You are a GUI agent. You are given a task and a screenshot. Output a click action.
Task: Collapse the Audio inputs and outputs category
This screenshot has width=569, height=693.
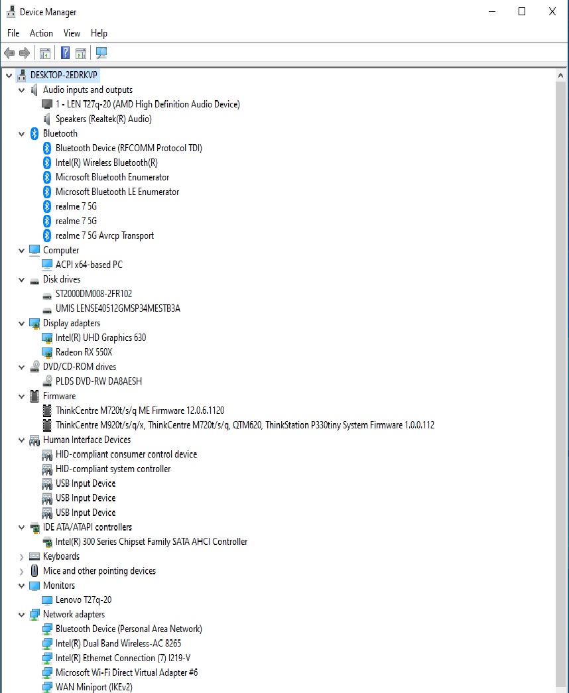pyautogui.click(x=21, y=90)
